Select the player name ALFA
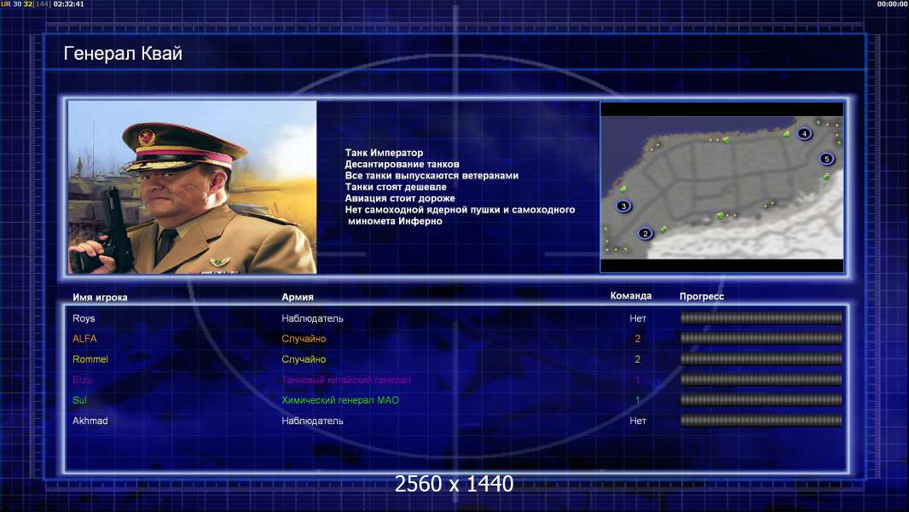Image resolution: width=909 pixels, height=512 pixels. coord(84,339)
